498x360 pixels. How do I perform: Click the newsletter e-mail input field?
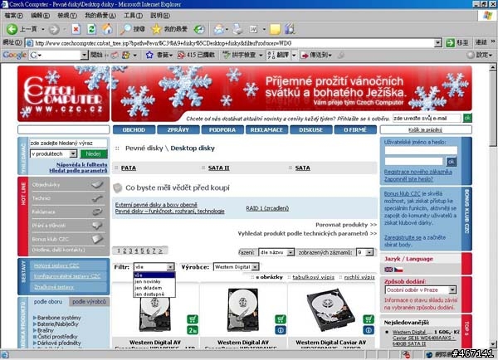[427, 118]
